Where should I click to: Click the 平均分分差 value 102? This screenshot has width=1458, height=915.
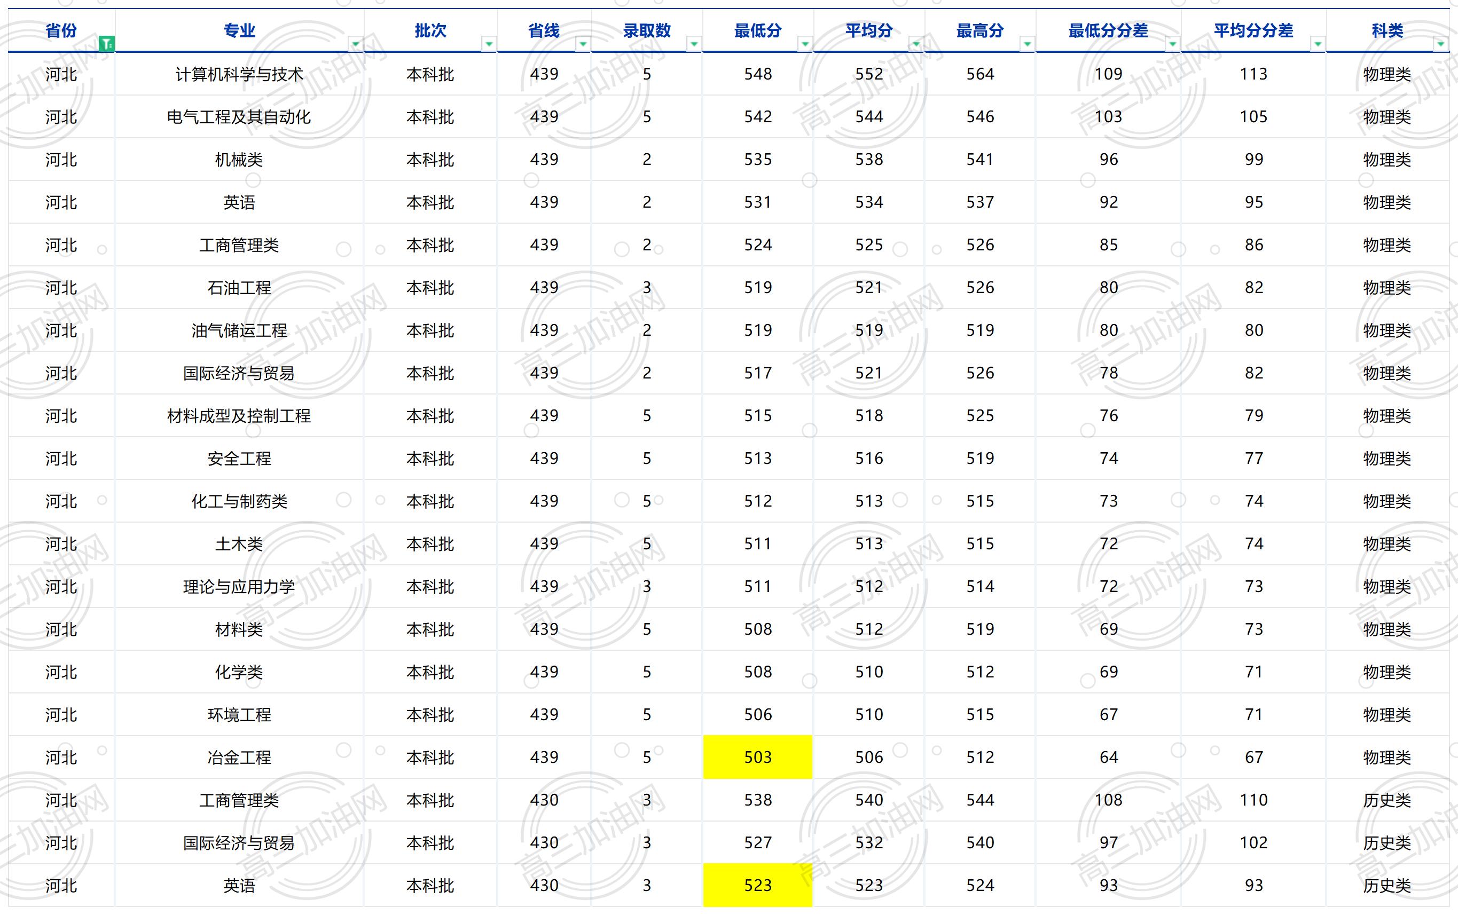(1253, 842)
